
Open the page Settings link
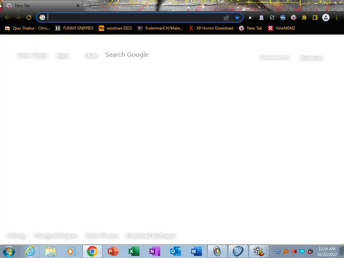pos(16,235)
